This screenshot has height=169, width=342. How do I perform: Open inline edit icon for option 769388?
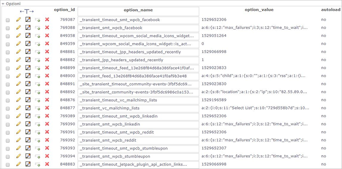pos(28,27)
